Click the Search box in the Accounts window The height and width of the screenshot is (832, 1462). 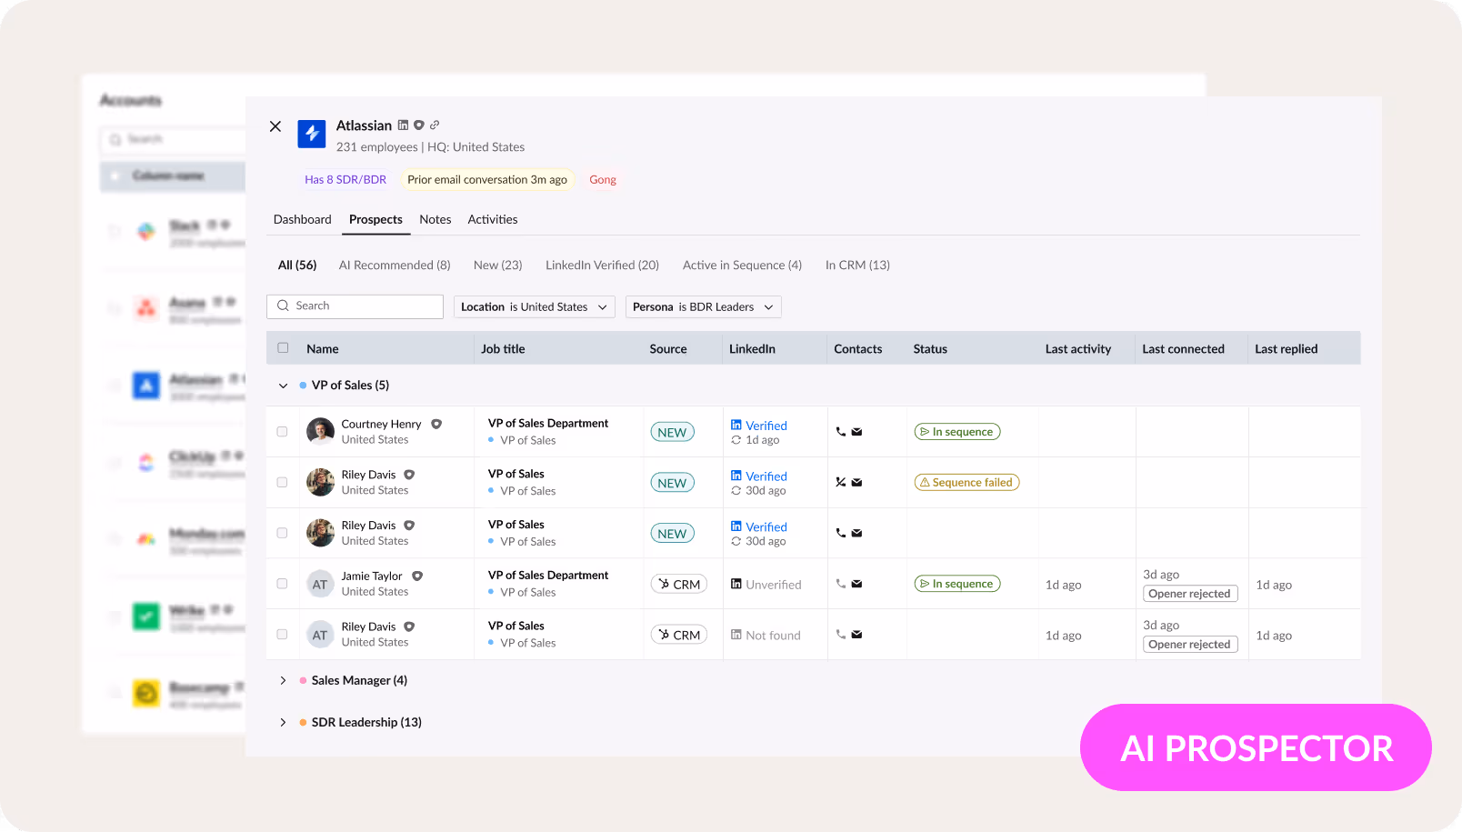click(173, 140)
